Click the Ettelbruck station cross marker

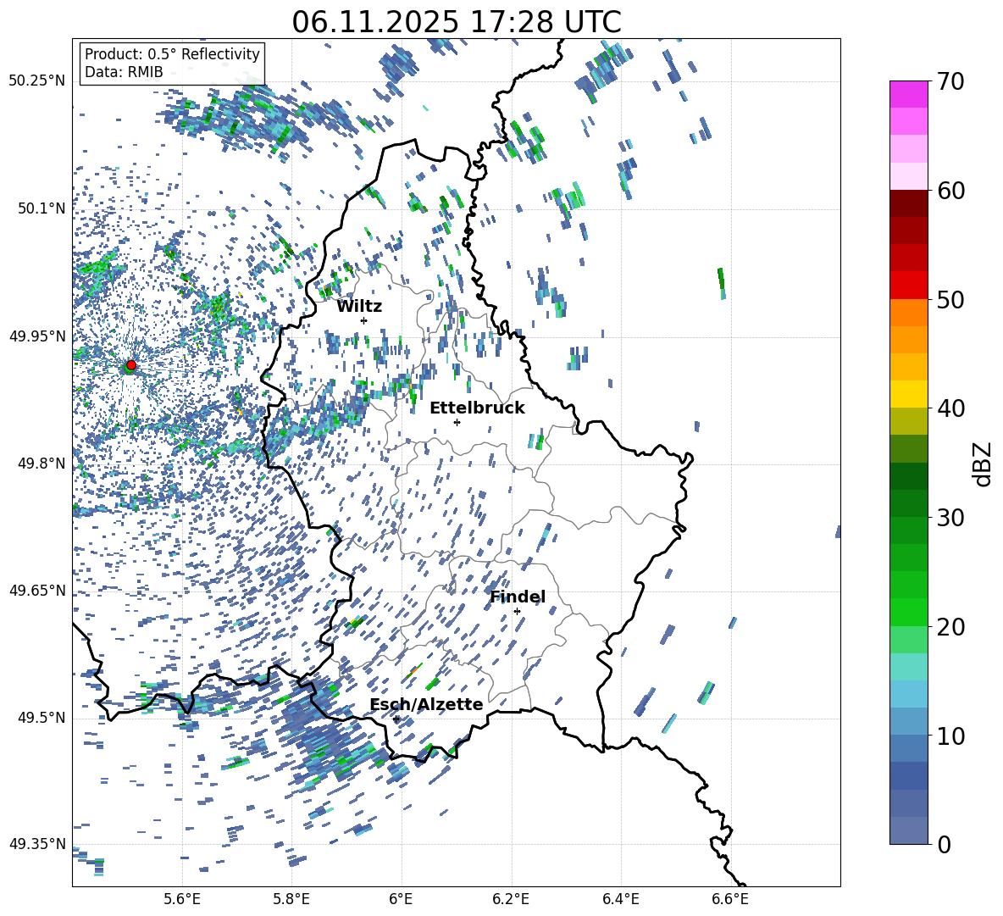(457, 422)
